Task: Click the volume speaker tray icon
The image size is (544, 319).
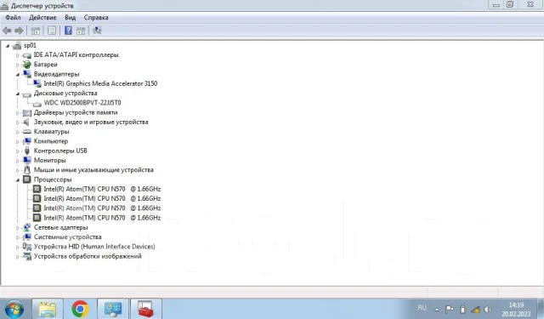Action: [488, 310]
